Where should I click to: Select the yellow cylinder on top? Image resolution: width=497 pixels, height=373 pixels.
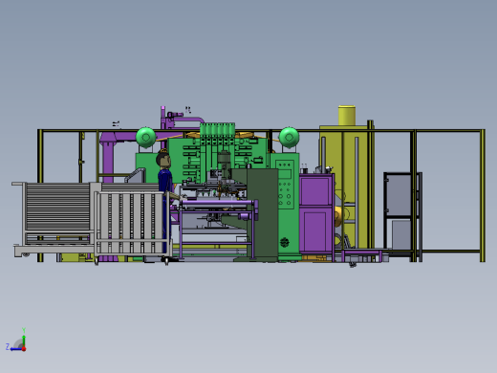347,116
